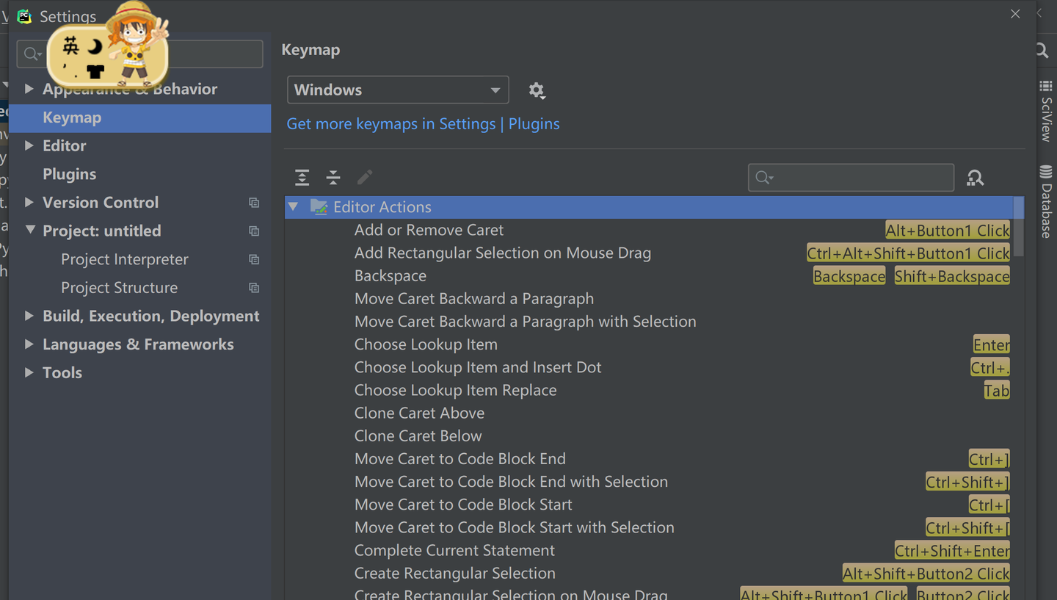Open the Windows keymap dropdown

click(x=397, y=90)
